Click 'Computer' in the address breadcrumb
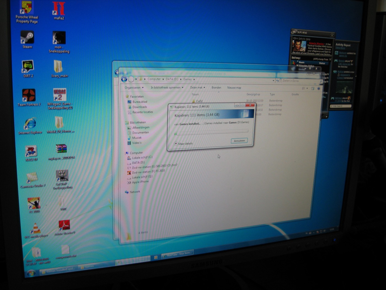 (154, 79)
